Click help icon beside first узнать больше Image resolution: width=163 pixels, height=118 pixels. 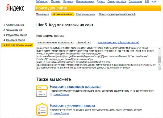(51, 95)
